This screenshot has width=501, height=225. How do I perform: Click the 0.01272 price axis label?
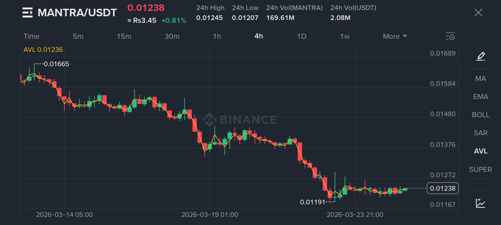(x=443, y=175)
